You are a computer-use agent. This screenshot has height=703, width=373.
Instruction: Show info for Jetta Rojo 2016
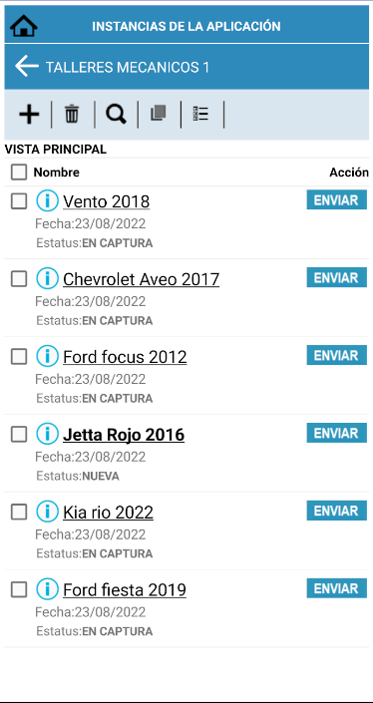point(47,434)
